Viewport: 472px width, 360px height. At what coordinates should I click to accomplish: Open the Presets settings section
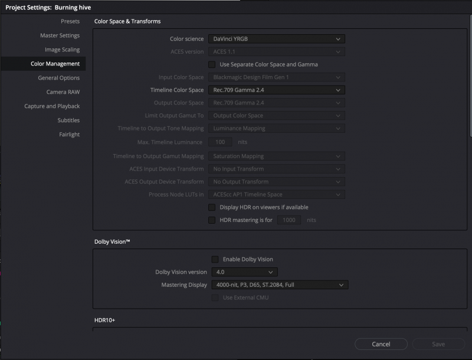(x=70, y=21)
